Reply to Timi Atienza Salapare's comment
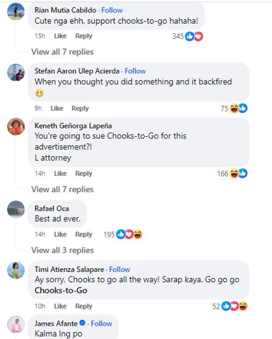Image resolution: width=272 pixels, height=339 pixels. pos(84,306)
